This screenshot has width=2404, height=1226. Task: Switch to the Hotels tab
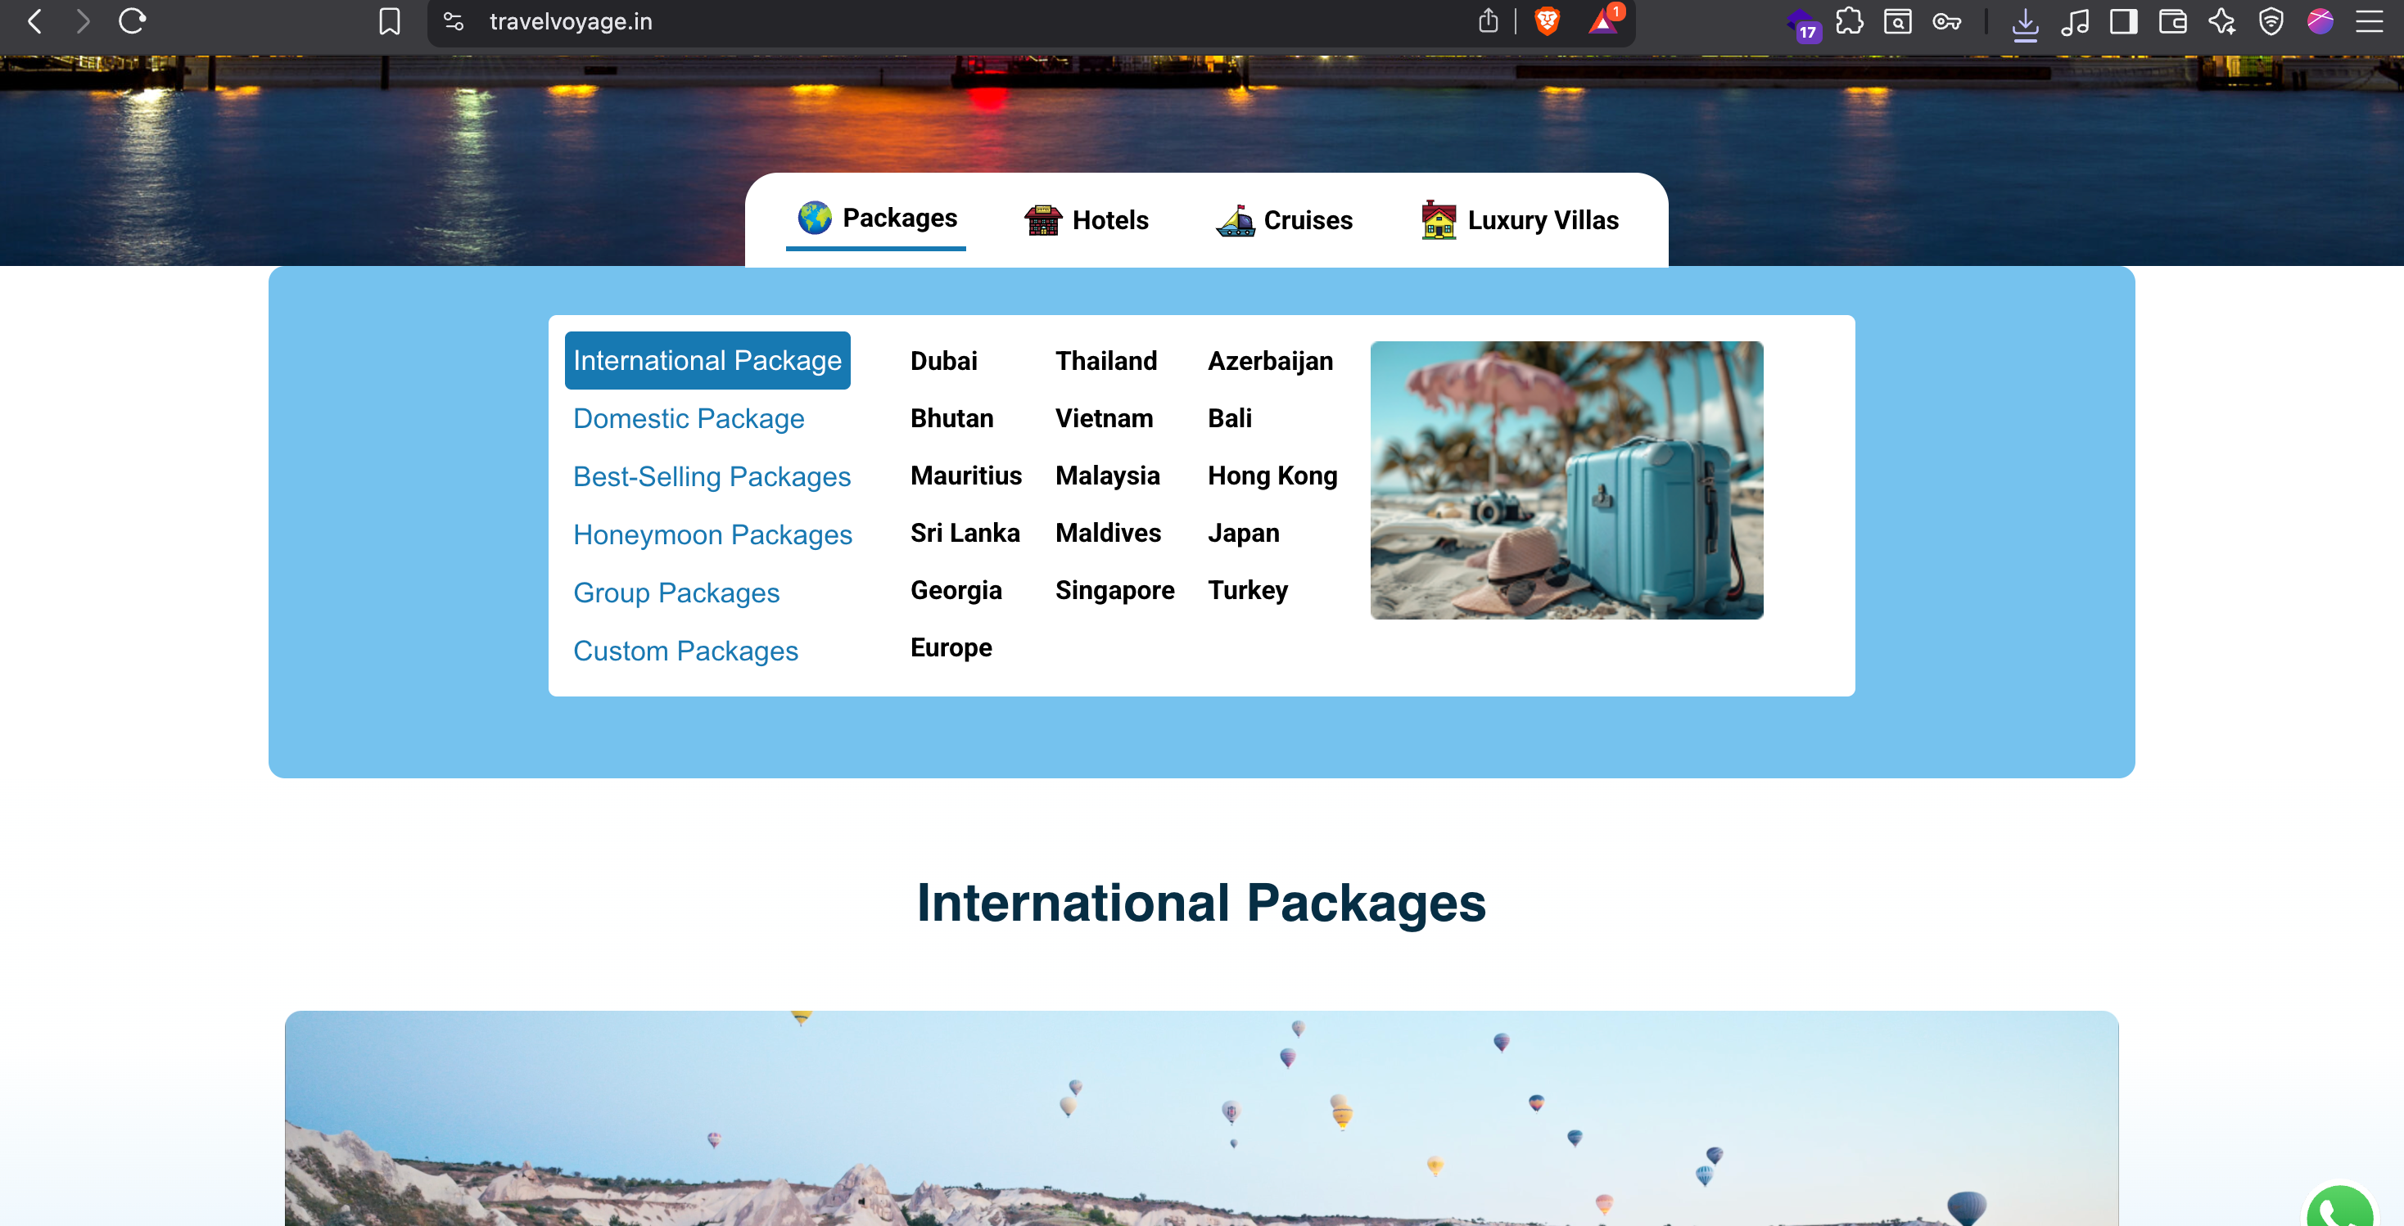[x=1087, y=220]
